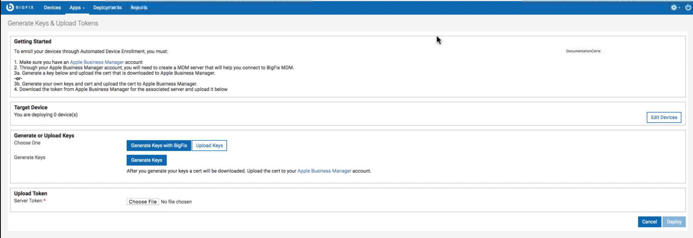Open Apple Business Manager link below Generate Keys
This screenshot has height=238, width=693.
[324, 171]
